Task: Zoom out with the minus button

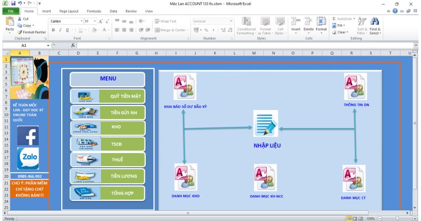Action: pyautogui.click(x=379, y=218)
